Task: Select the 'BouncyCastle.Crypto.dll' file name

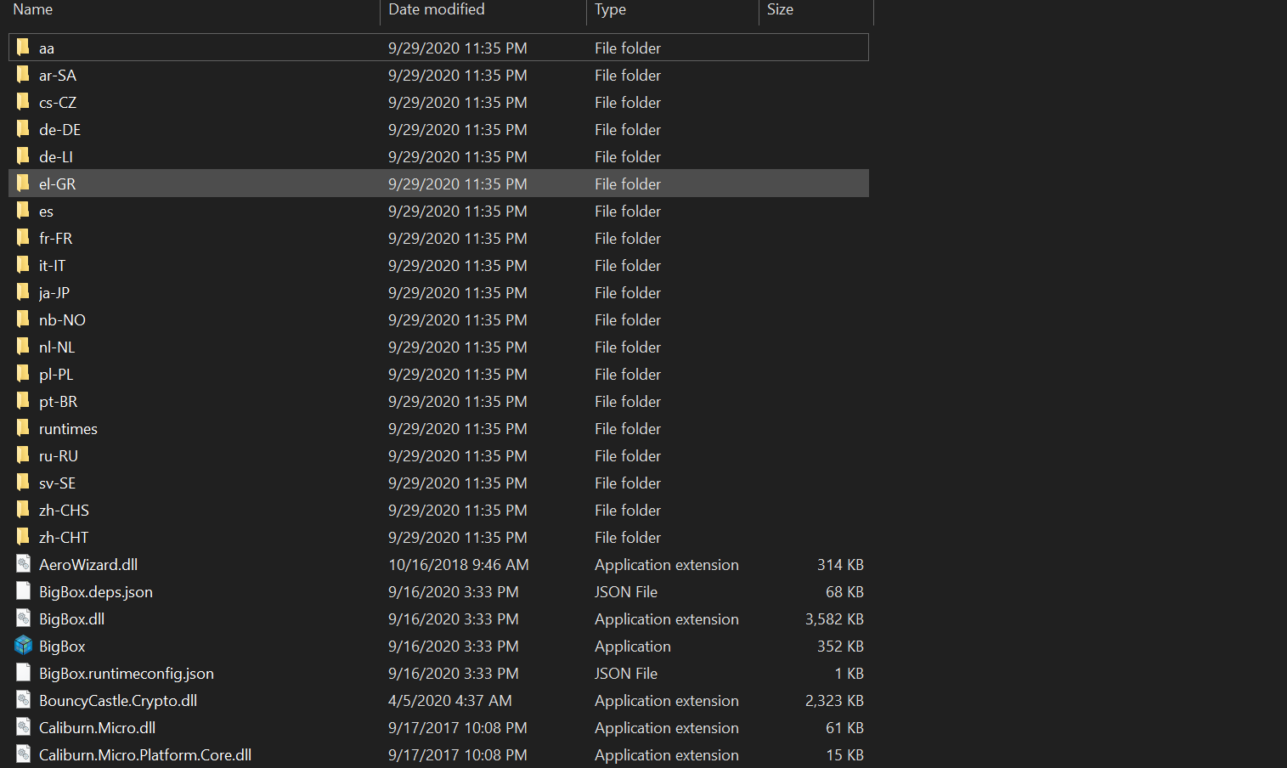Action: pyautogui.click(x=118, y=701)
